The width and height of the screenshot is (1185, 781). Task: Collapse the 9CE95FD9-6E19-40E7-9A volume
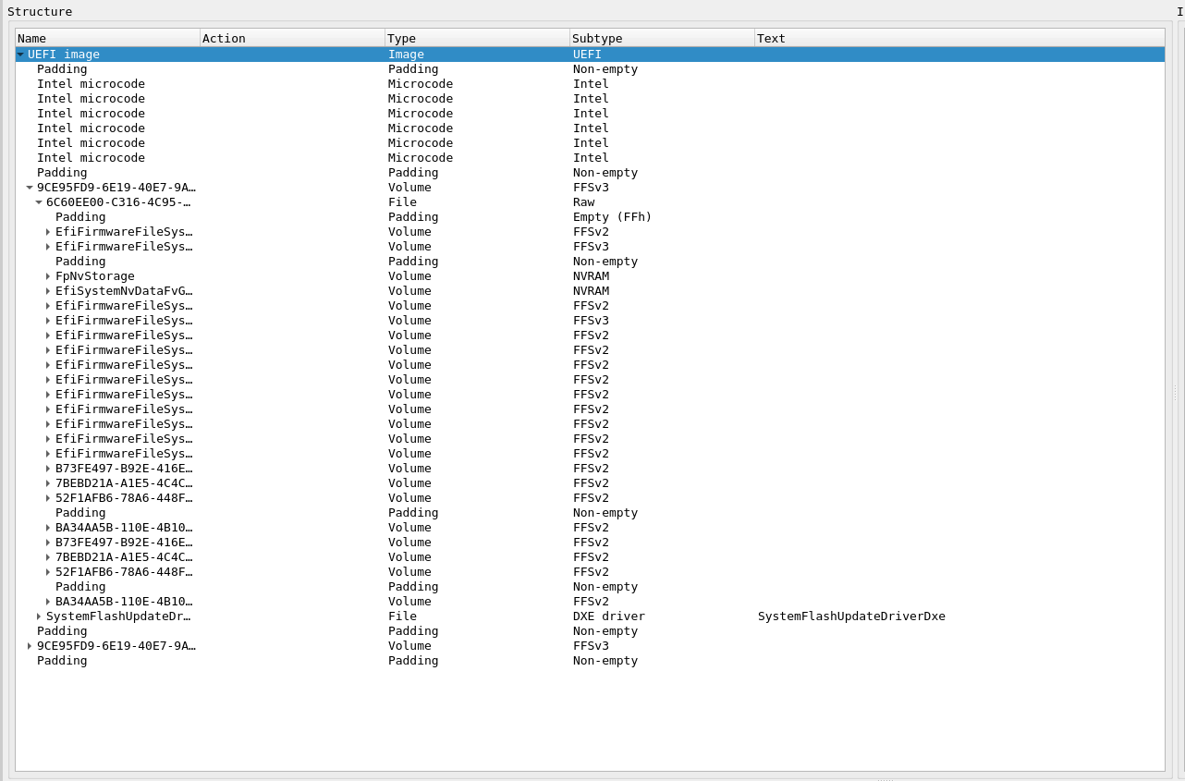(29, 187)
